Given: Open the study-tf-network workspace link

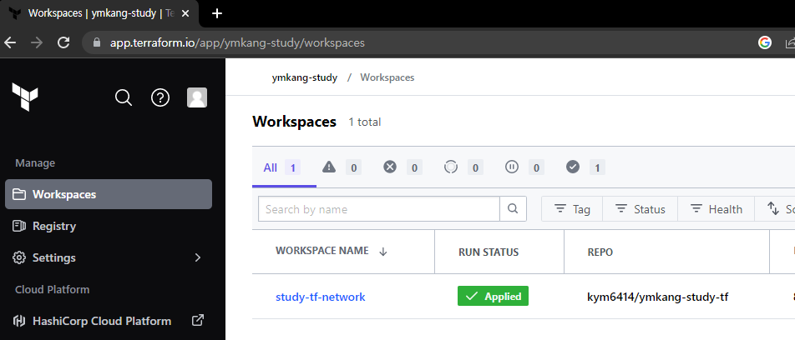Looking at the screenshot, I should click(x=321, y=297).
